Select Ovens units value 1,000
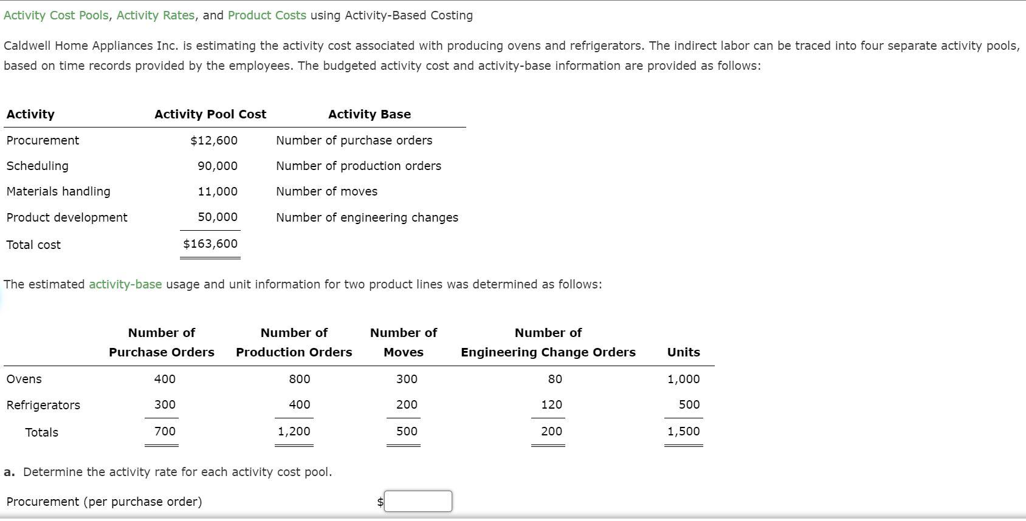The image size is (1026, 521). (x=684, y=379)
